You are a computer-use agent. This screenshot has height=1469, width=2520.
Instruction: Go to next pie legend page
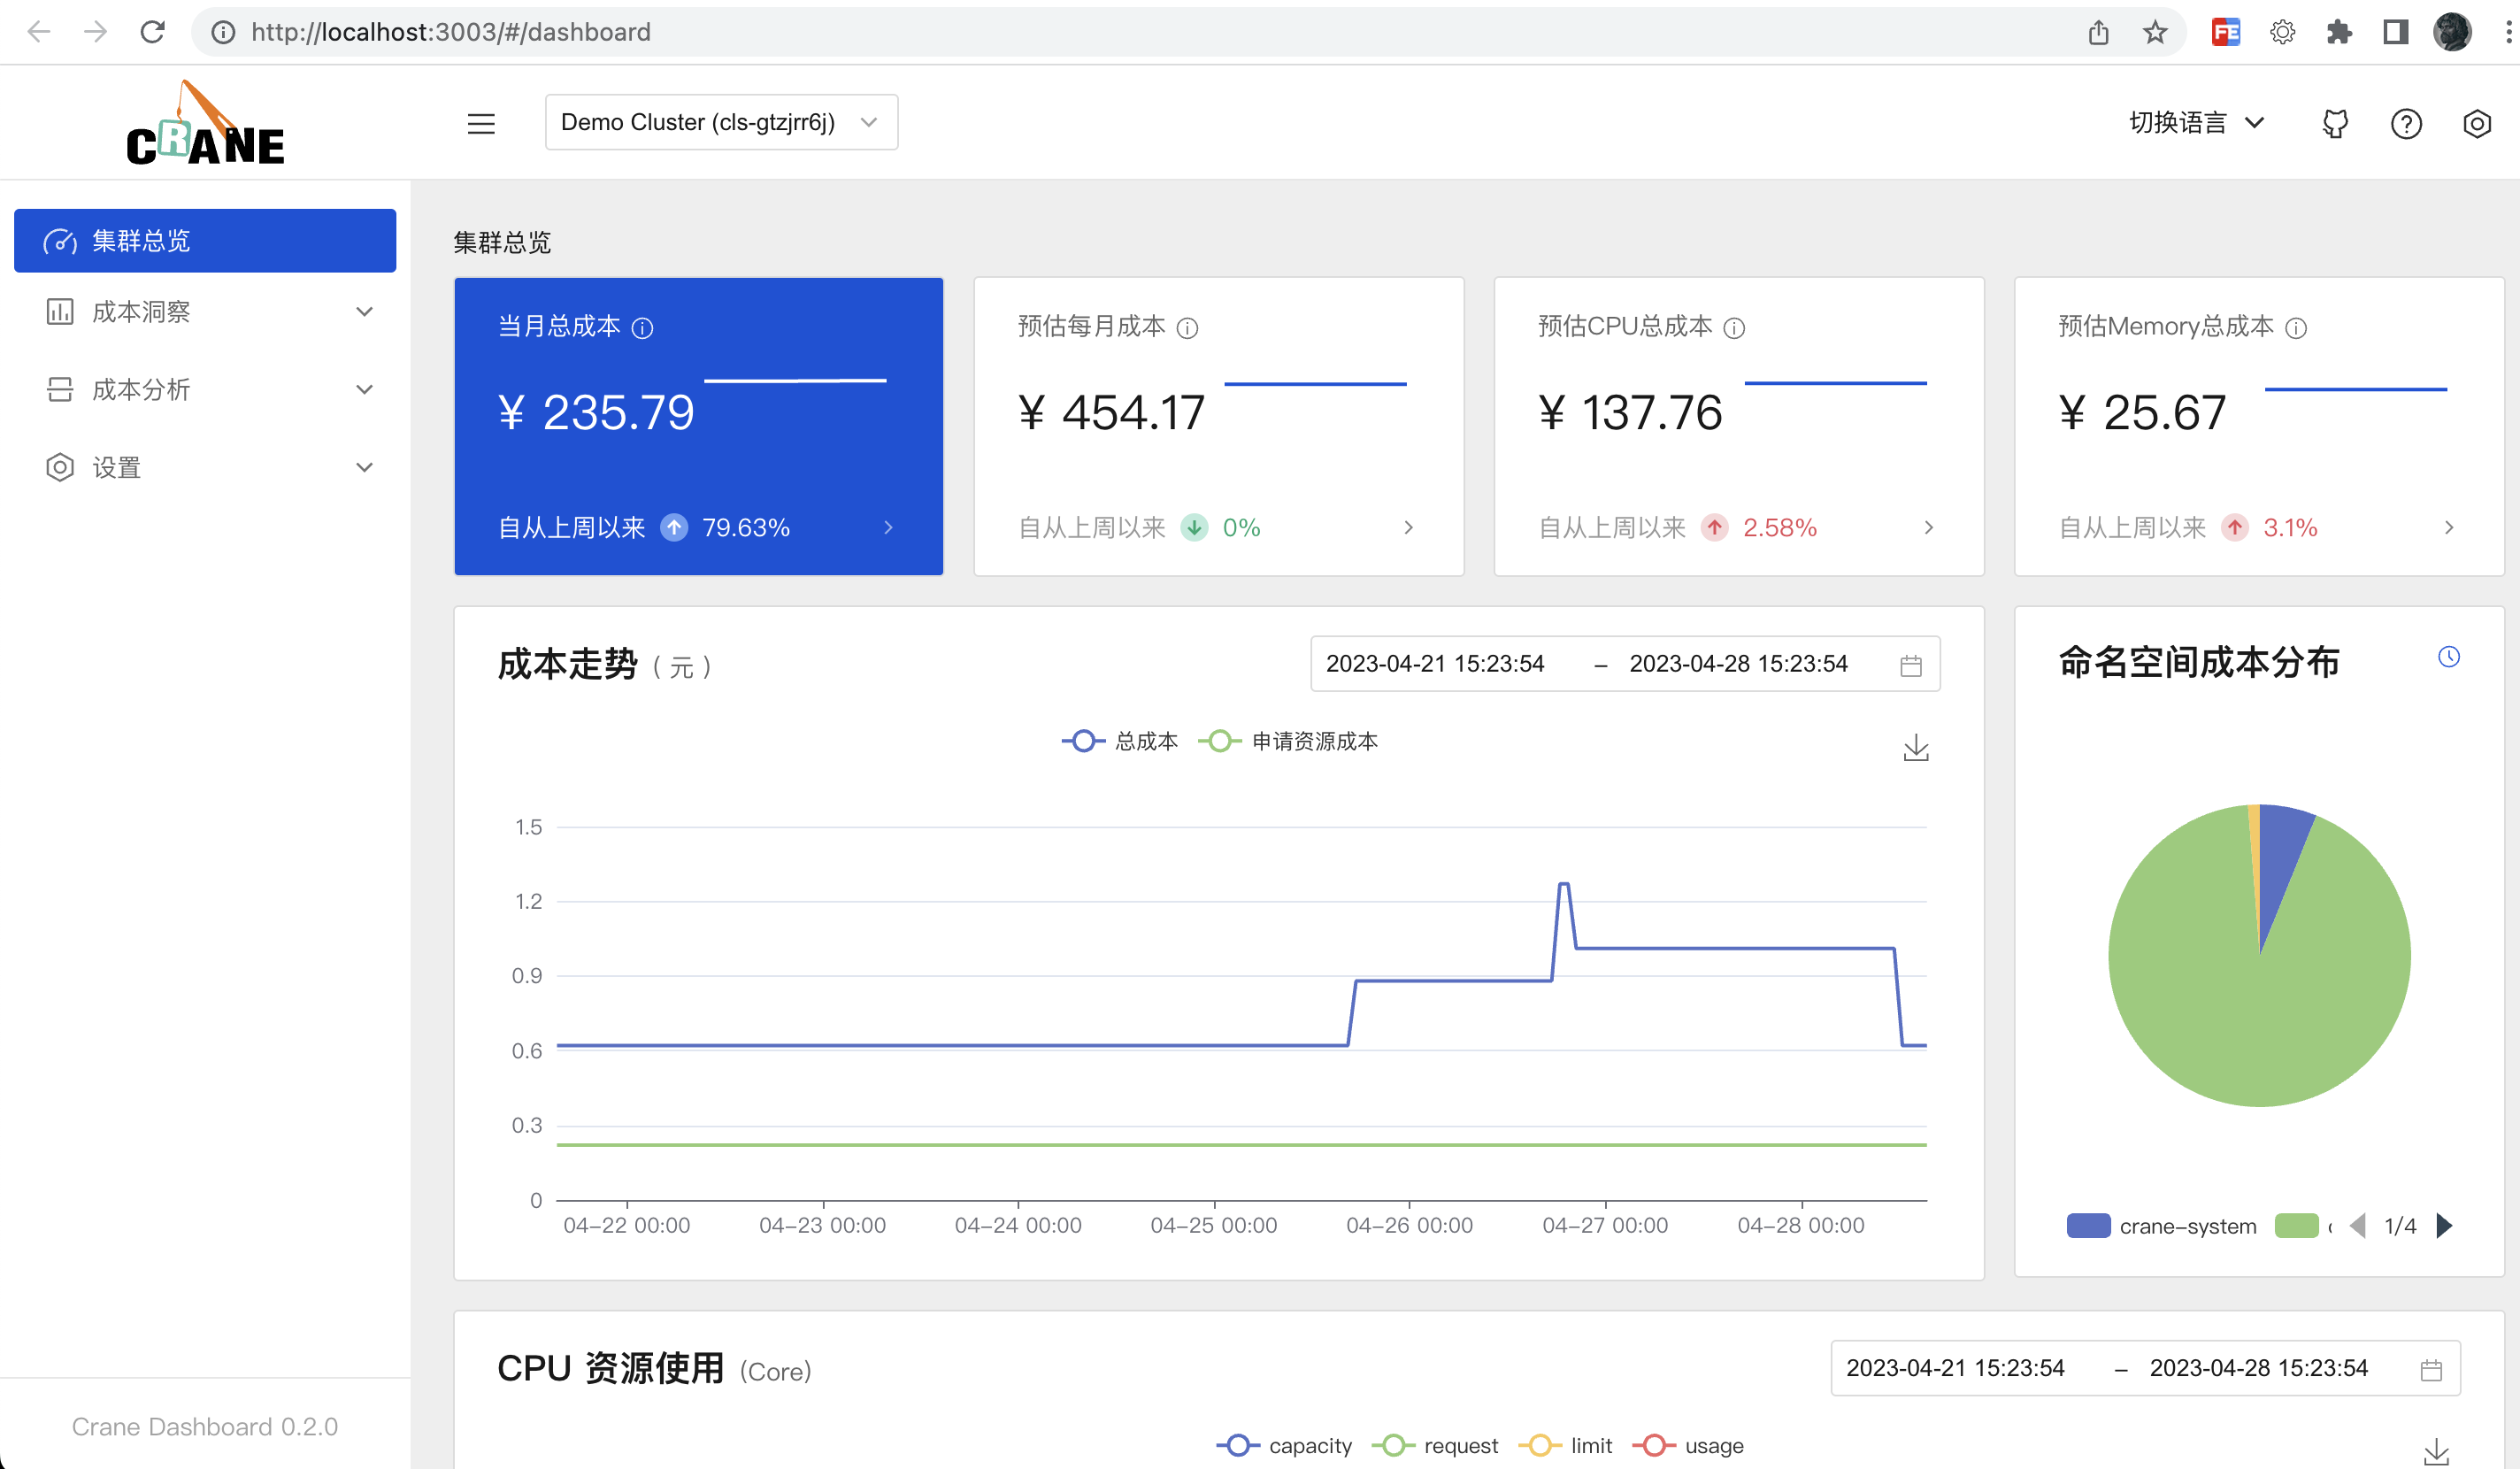(2443, 1225)
